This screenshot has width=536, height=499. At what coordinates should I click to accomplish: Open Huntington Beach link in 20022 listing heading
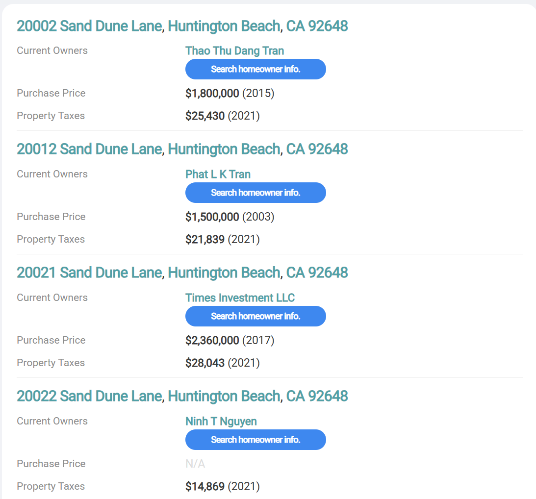224,397
